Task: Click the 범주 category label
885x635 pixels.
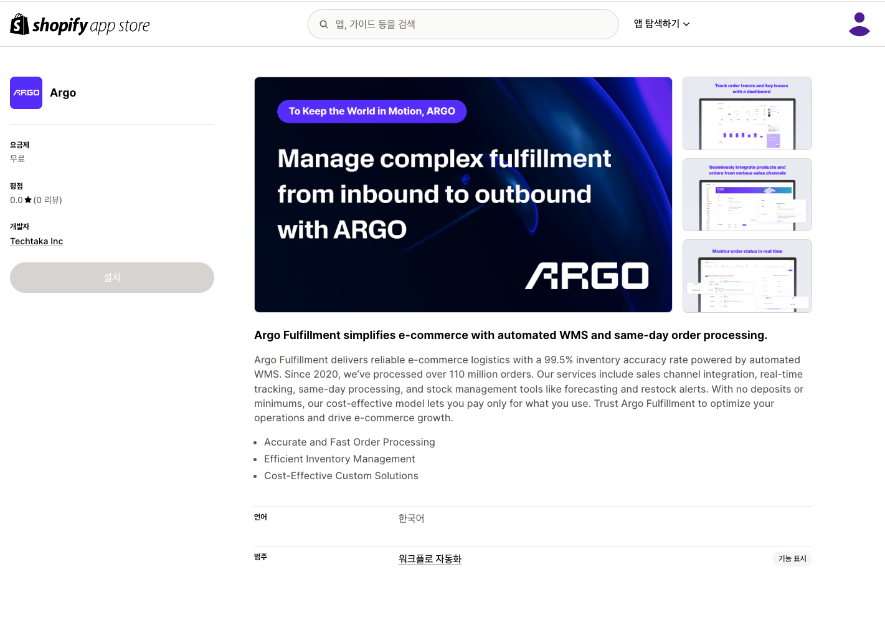Action: (x=260, y=557)
